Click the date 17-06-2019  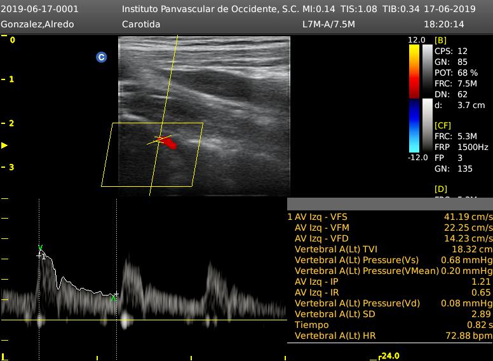pyautogui.click(x=450, y=9)
